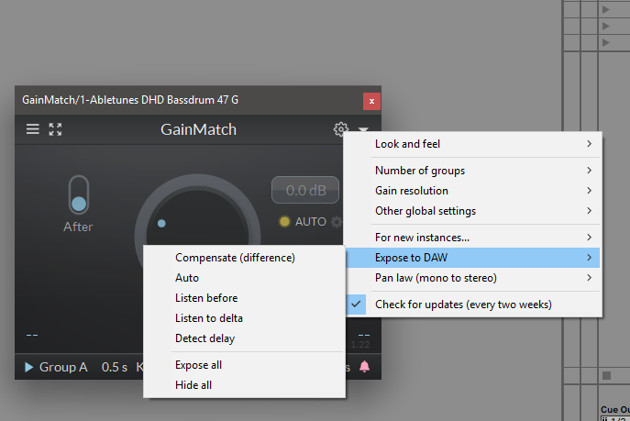Choose Listen to delta option
630x421 pixels.
pos(208,318)
